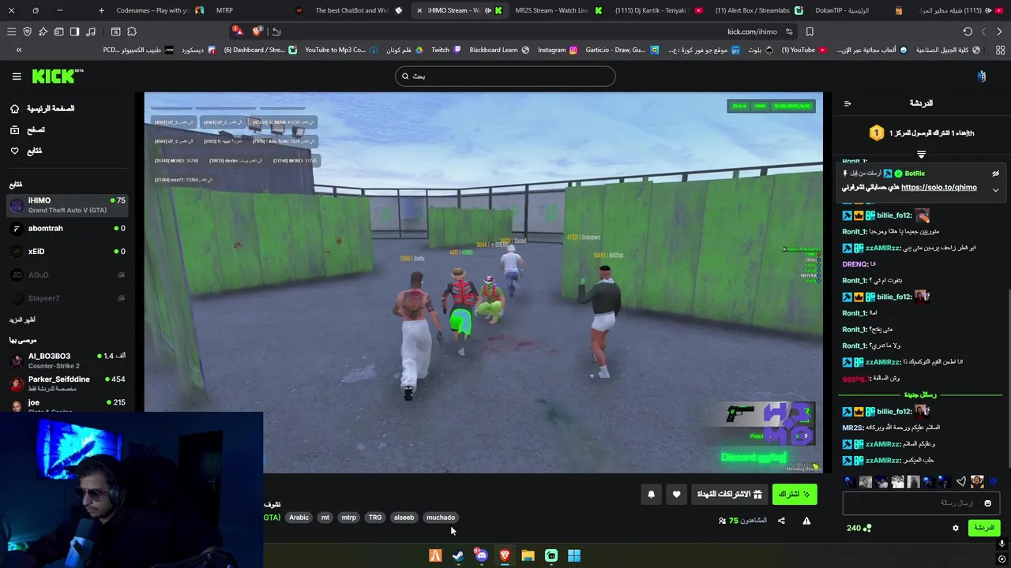Open the browse sidebar item
Screen dimensions: 1011x568
click(x=28, y=129)
